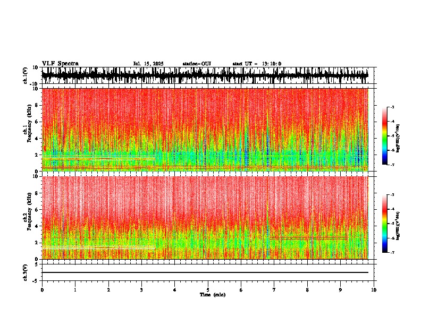421x325 pixels.
Task: Click time axis tick label "2"
Action: 108,290
